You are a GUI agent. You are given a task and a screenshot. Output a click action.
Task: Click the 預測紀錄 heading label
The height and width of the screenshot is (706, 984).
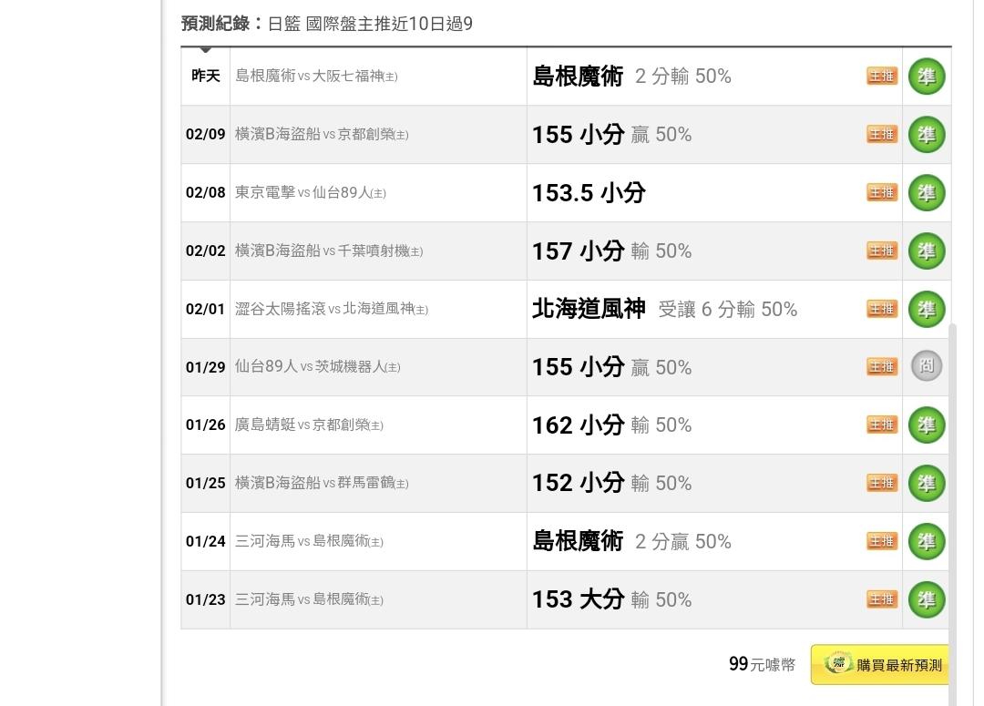(x=215, y=24)
